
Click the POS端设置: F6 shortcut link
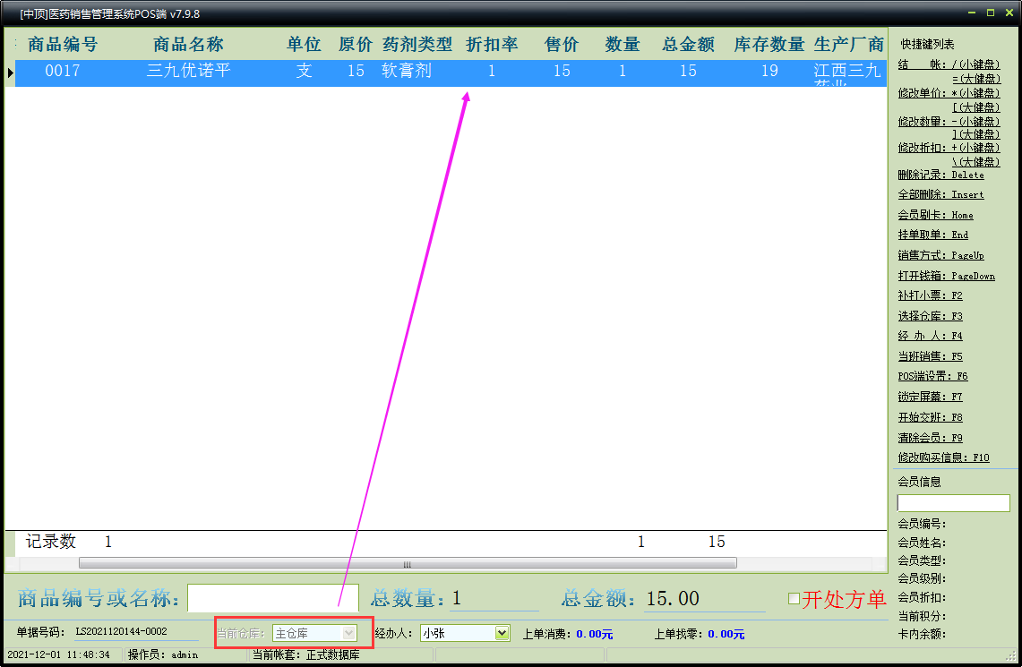932,377
